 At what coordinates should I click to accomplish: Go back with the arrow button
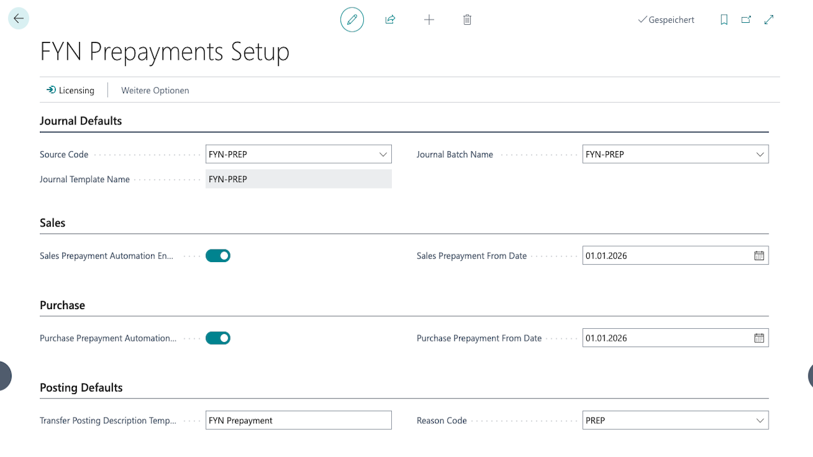pos(18,19)
